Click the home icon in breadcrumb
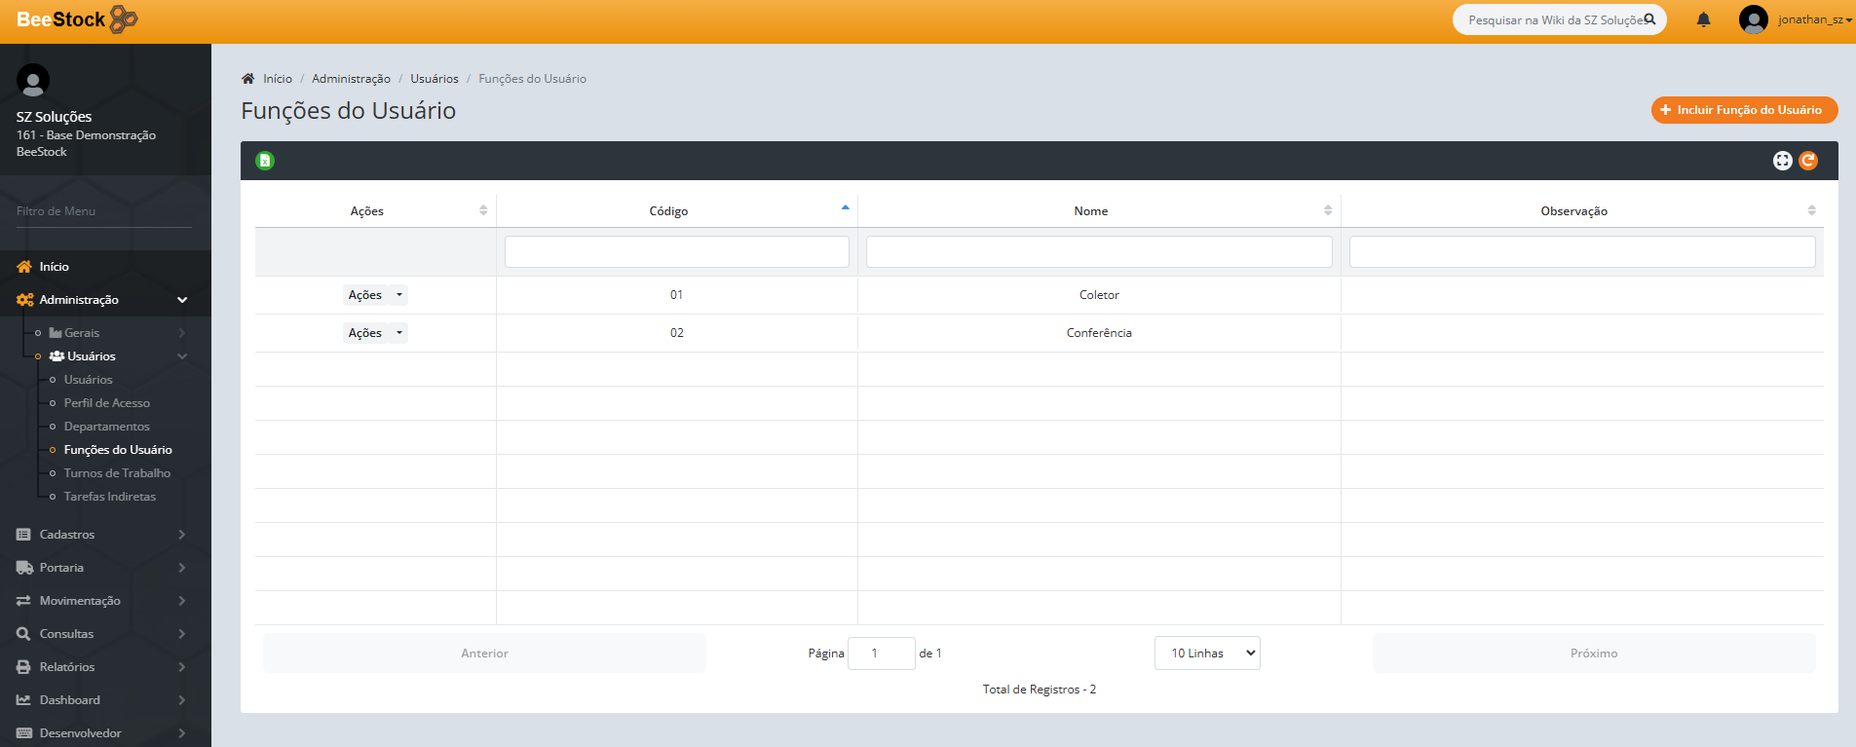Viewport: 1856px width, 747px height. (248, 79)
